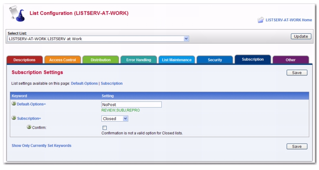
Task: Select the List Maintenance tab
Action: pos(177,60)
